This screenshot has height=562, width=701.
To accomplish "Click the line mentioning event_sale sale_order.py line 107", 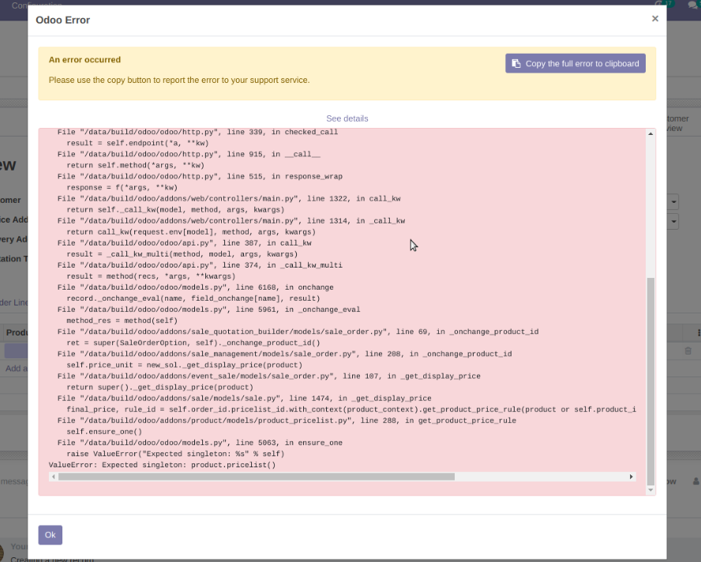I will pyautogui.click(x=268, y=376).
